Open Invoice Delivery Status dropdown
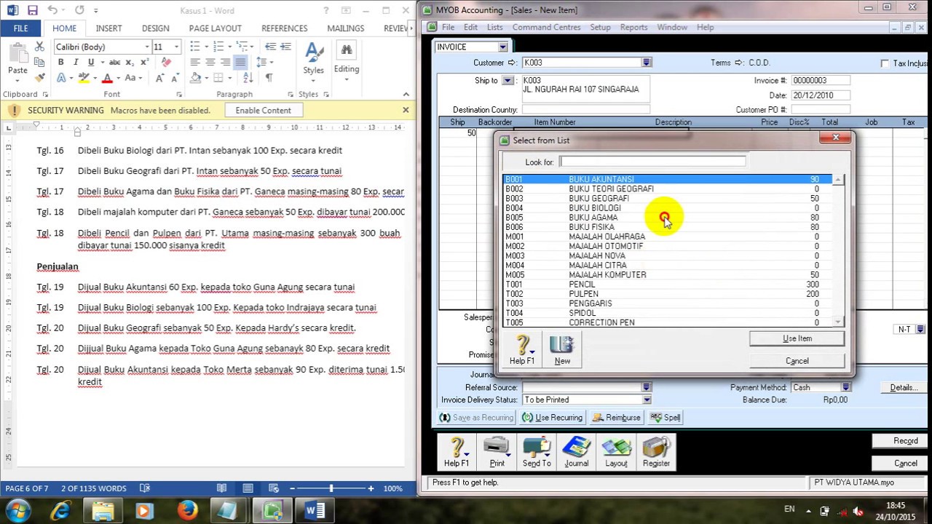 click(x=646, y=400)
